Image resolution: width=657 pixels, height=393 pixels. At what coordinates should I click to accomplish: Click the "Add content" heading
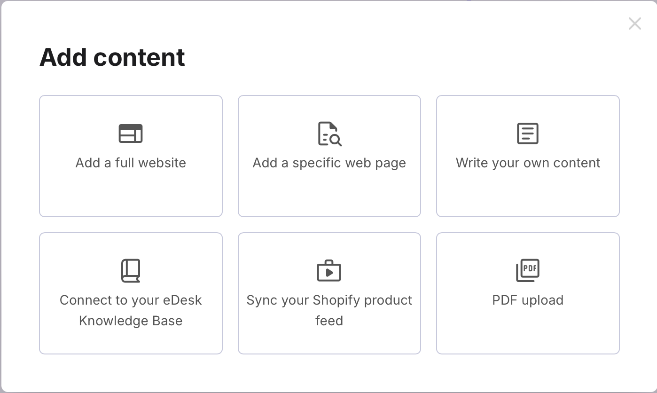112,57
